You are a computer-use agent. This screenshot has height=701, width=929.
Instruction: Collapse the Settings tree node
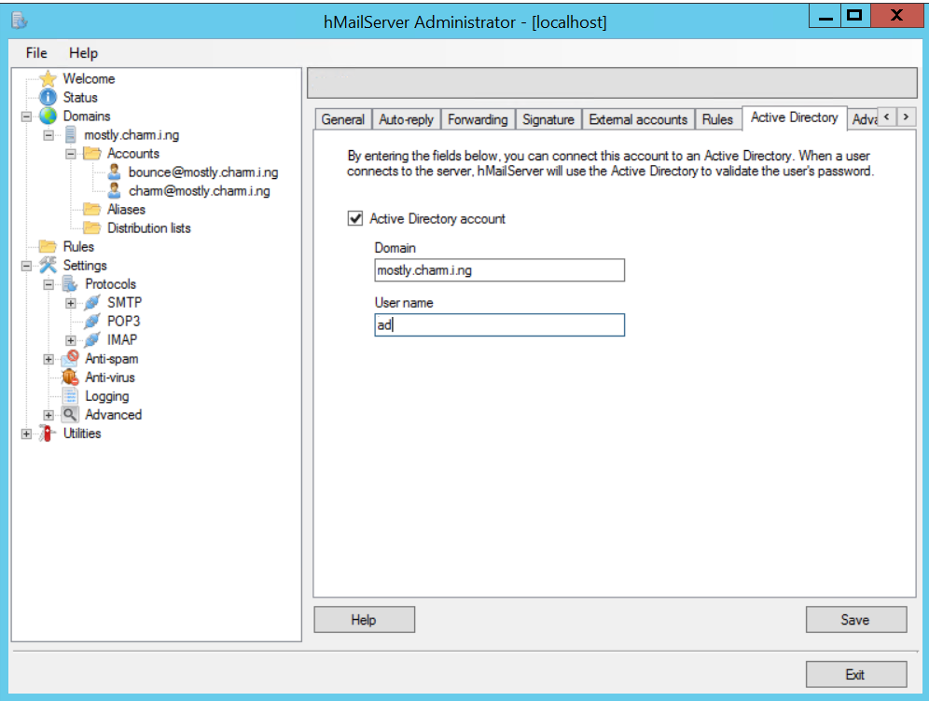(26, 266)
